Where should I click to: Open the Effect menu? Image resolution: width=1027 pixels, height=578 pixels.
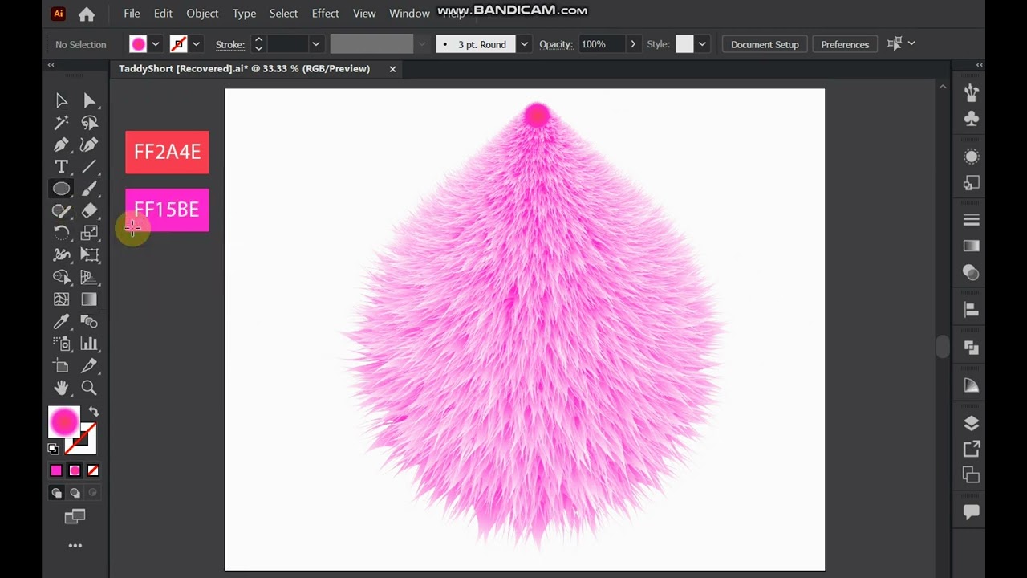pos(325,14)
